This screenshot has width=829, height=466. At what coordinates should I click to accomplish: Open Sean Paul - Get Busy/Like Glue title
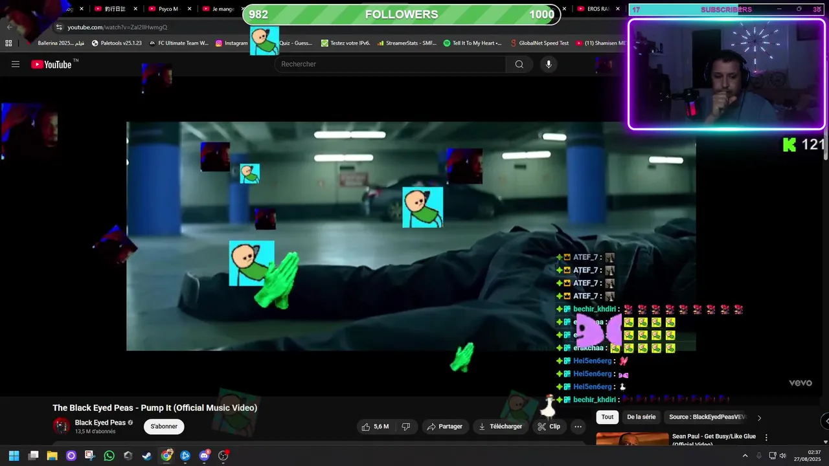pos(714,440)
